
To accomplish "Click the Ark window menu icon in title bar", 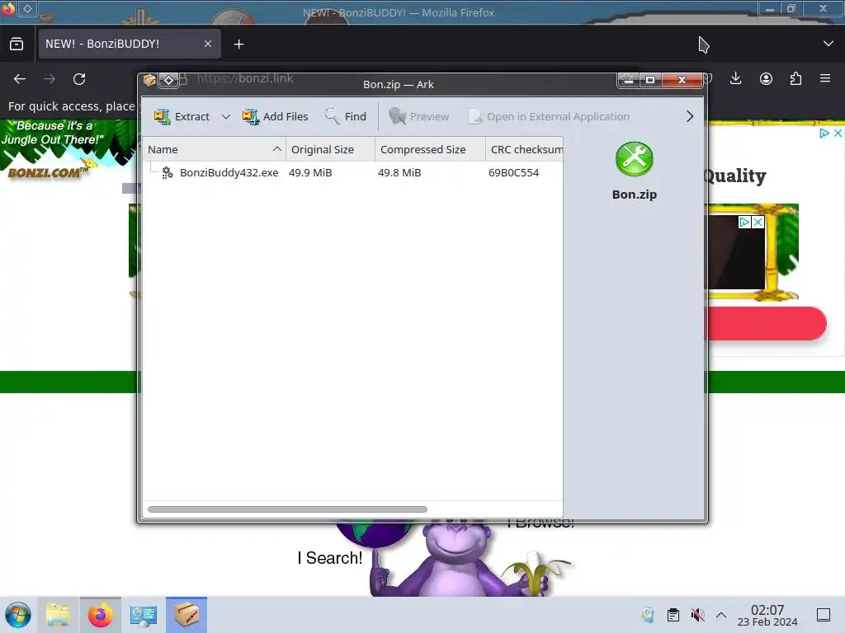I will pos(149,80).
